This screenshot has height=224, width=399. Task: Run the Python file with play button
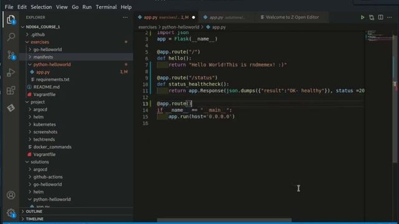tap(362, 17)
